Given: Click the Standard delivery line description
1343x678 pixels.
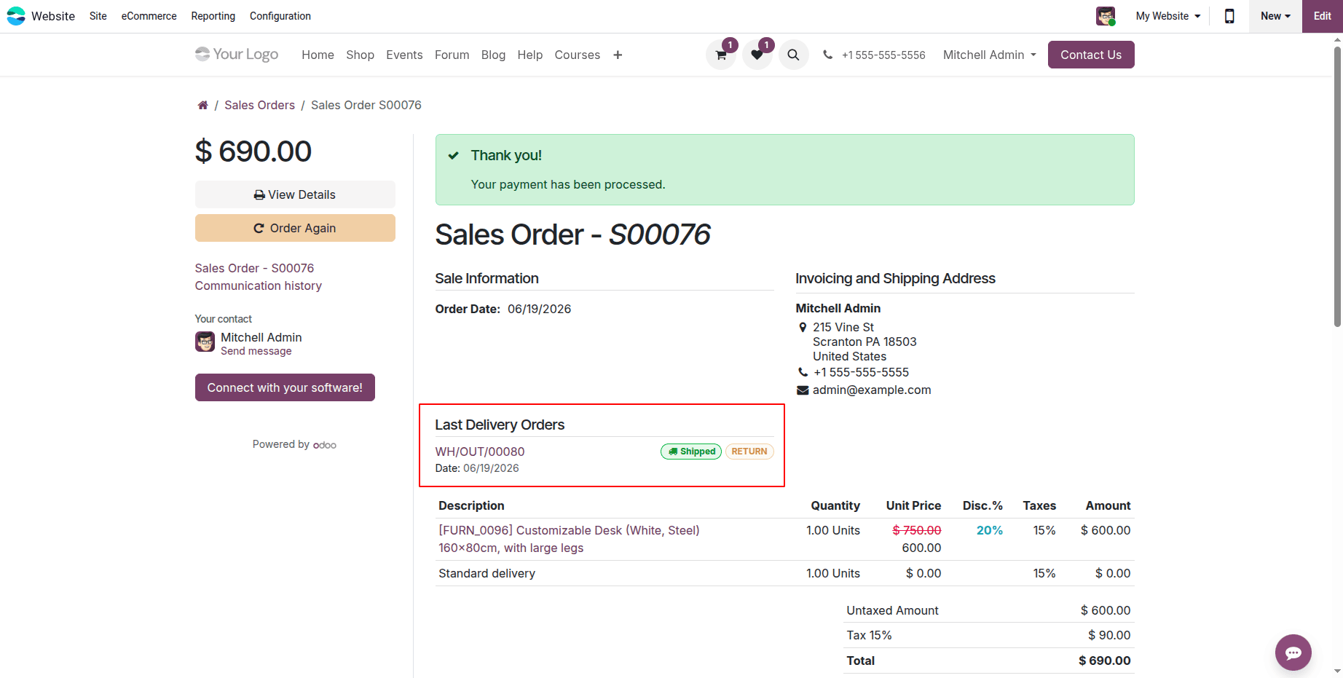Looking at the screenshot, I should click(x=487, y=573).
